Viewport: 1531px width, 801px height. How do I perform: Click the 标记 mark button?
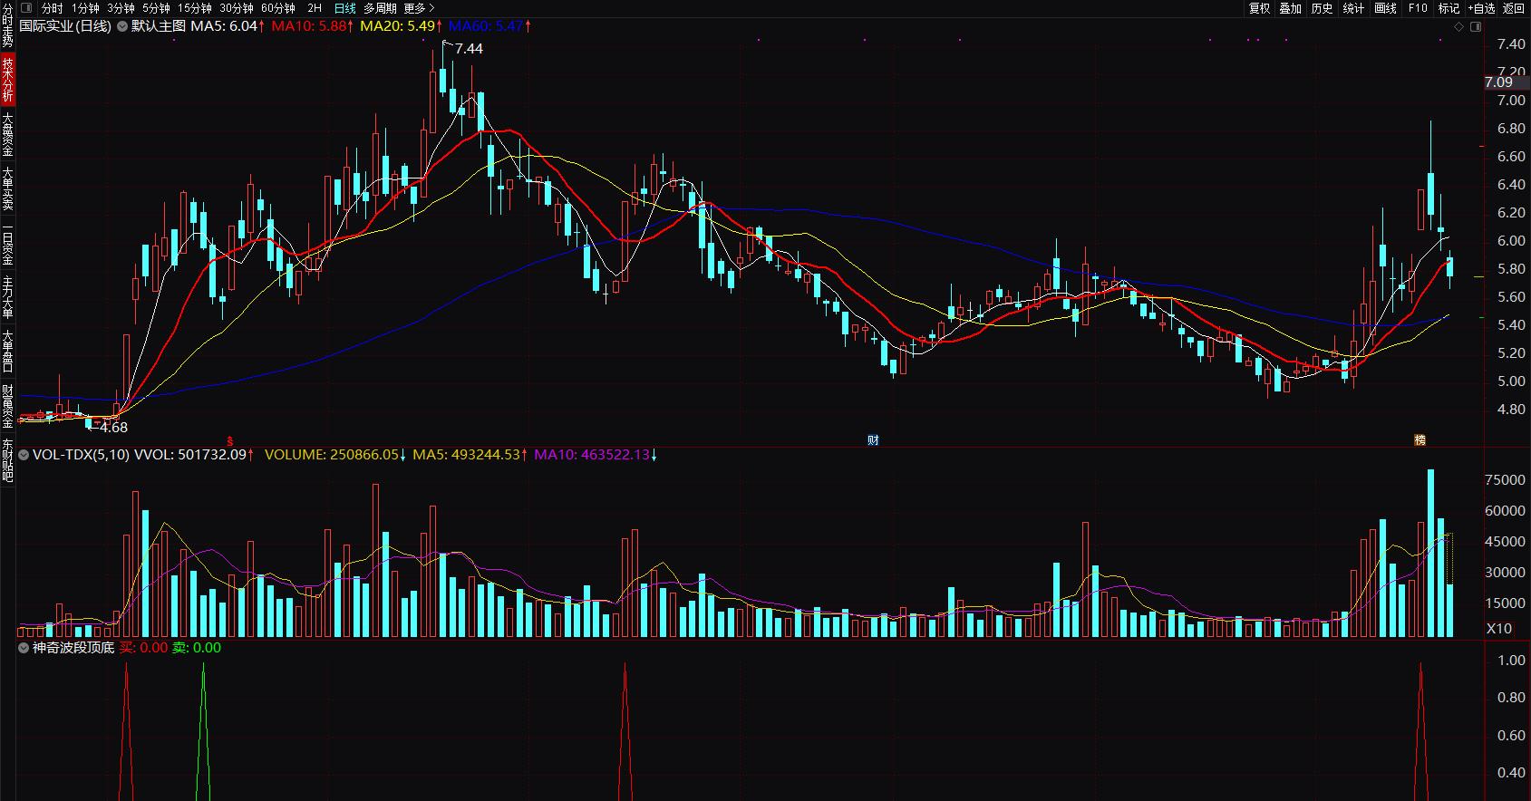point(1449,8)
